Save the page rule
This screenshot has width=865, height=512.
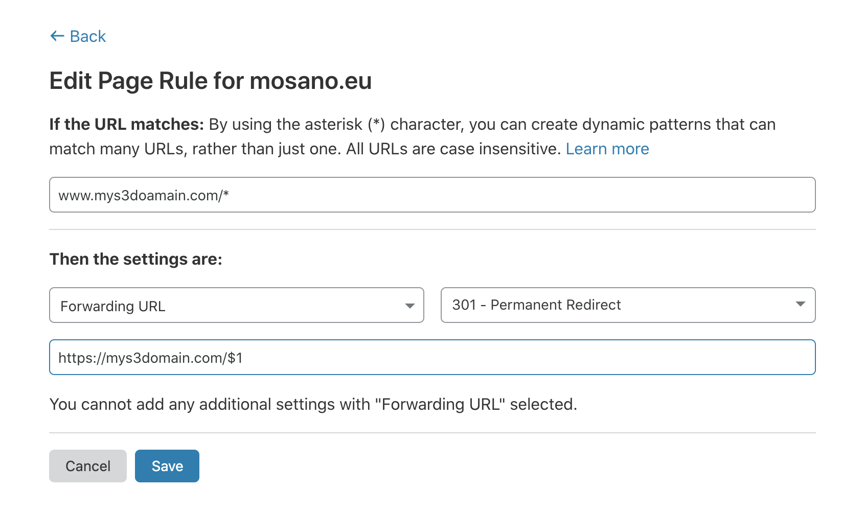[167, 466]
